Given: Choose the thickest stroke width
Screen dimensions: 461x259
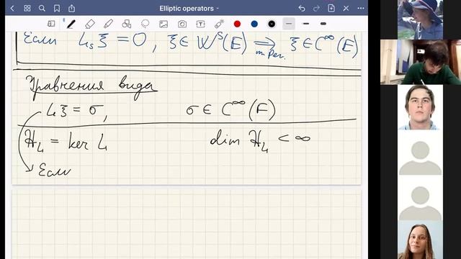Looking at the screenshot, I should click(x=323, y=24).
